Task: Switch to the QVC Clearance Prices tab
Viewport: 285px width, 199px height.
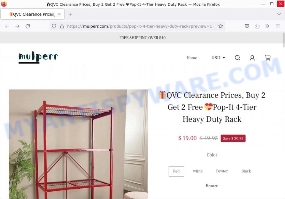Action: coord(32,14)
